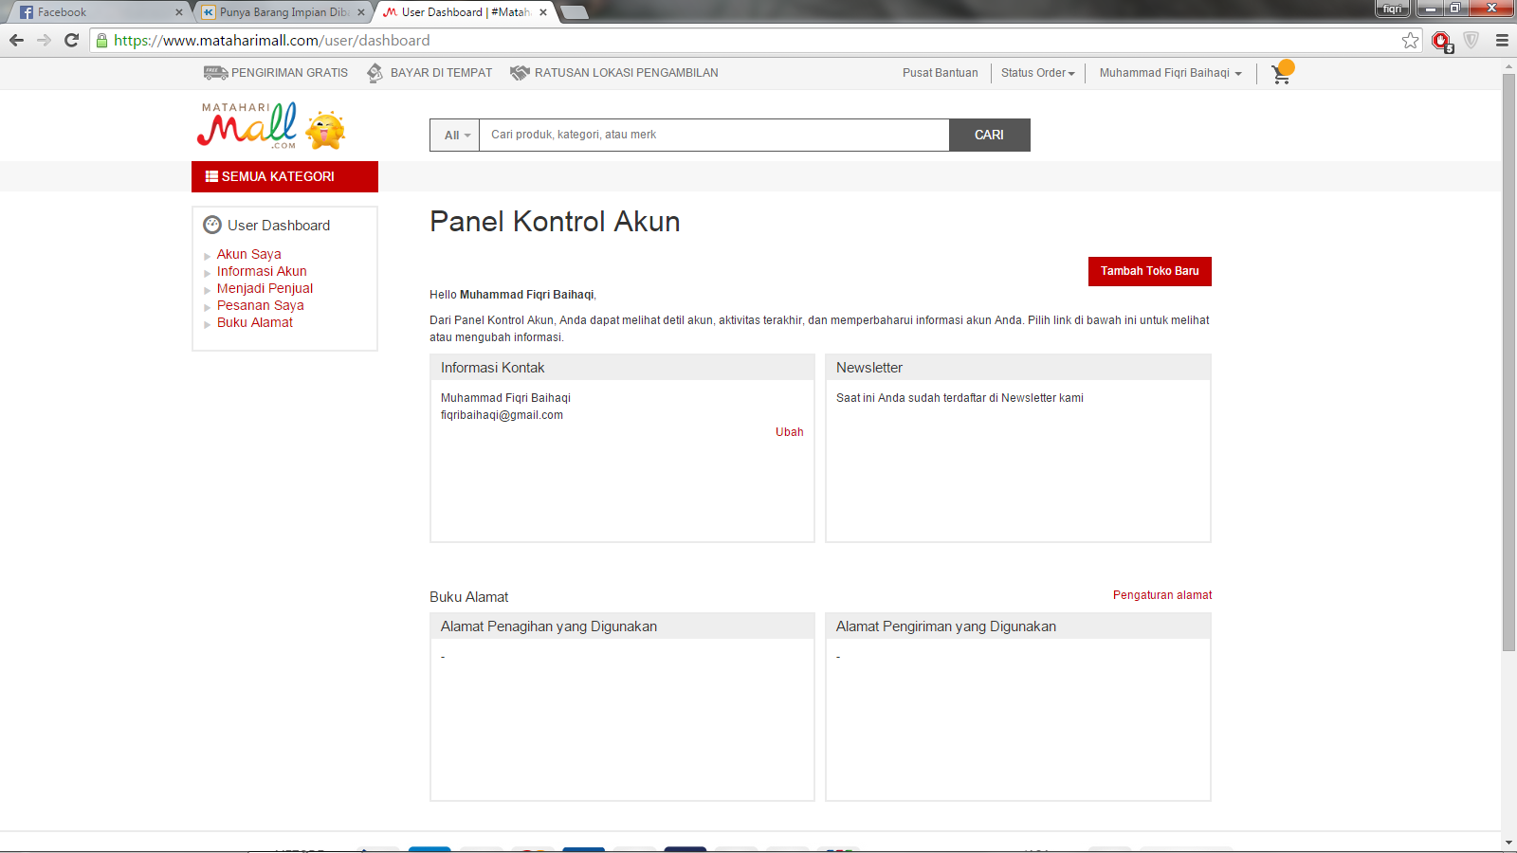Screen dimensions: 1517x853
Task: Select Pesanan Saya in sidebar
Action: click(x=260, y=305)
